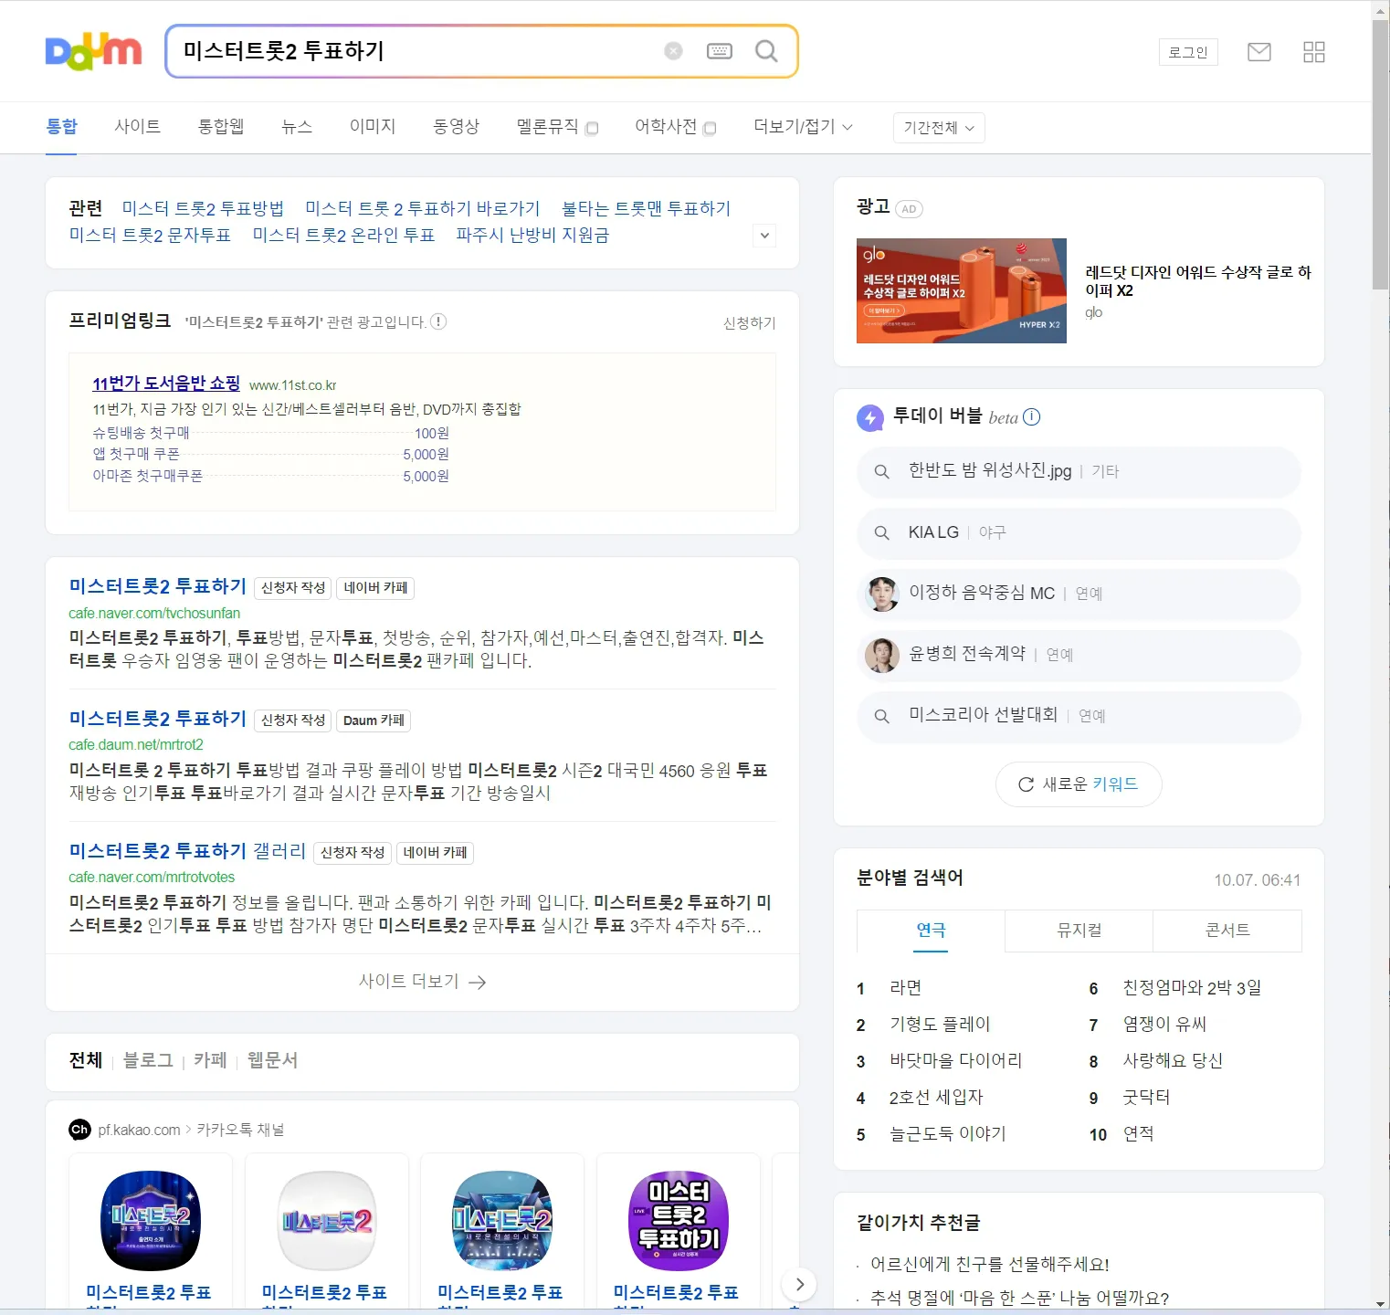Filter results by 블로그
The height and width of the screenshot is (1315, 1390).
pyautogui.click(x=148, y=1060)
